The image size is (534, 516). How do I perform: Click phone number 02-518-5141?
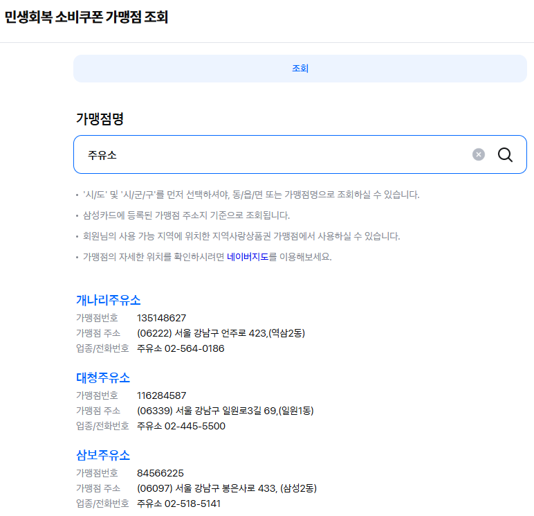[x=192, y=504]
